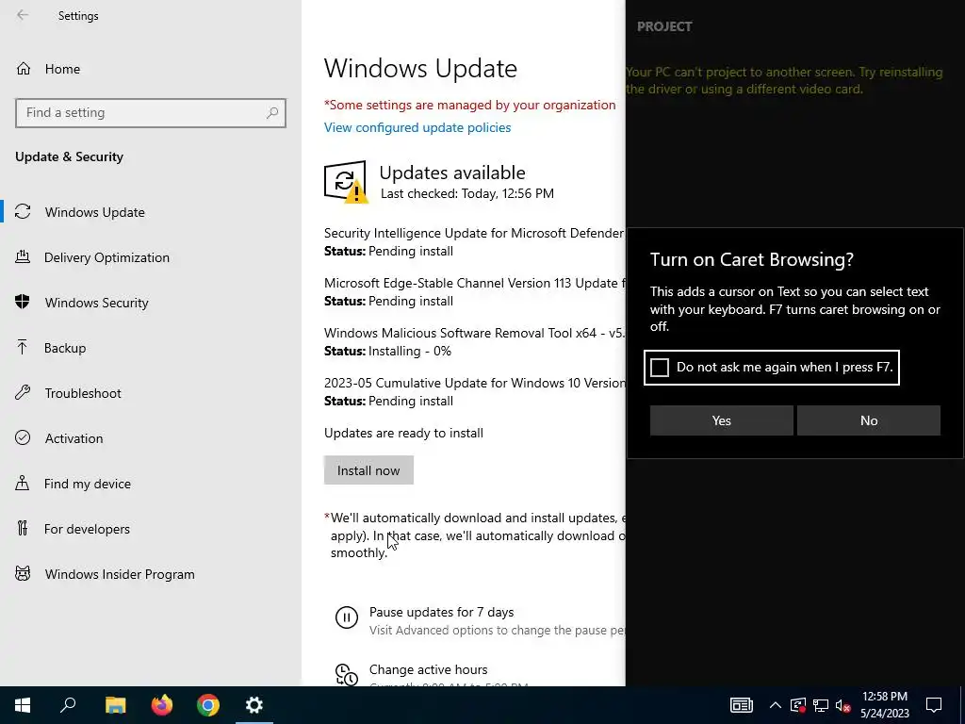Image resolution: width=965 pixels, height=724 pixels.
Task: Click the Microsoft Edge-Stable Channel update entry
Action: (474, 283)
